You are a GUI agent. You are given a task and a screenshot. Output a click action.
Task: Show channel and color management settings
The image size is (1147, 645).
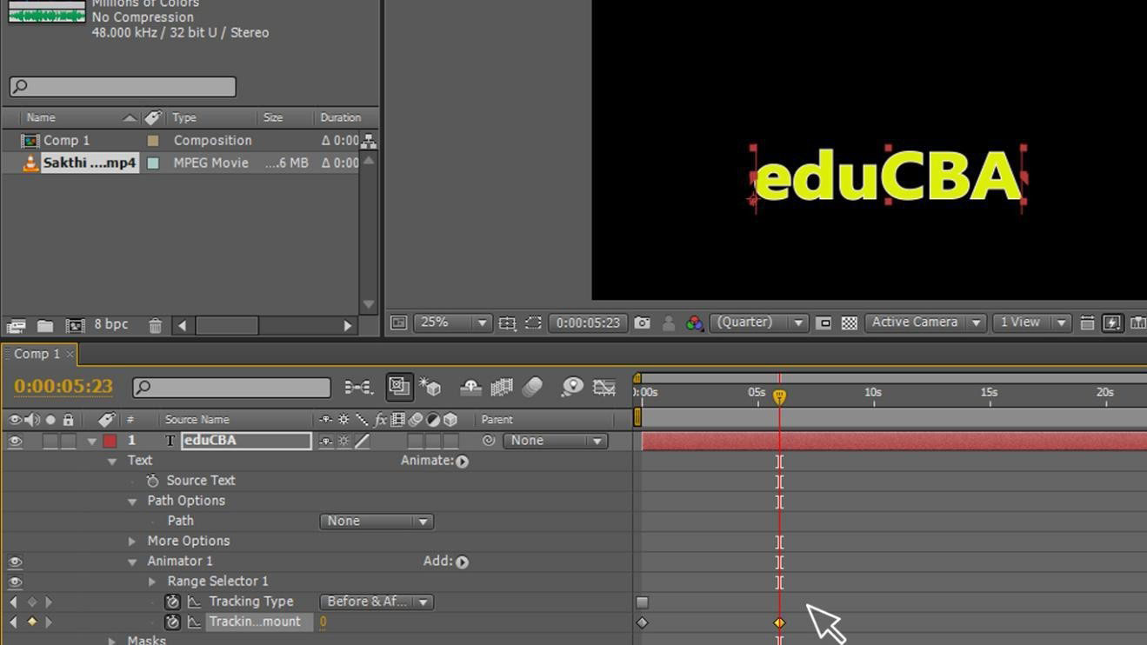tap(694, 322)
